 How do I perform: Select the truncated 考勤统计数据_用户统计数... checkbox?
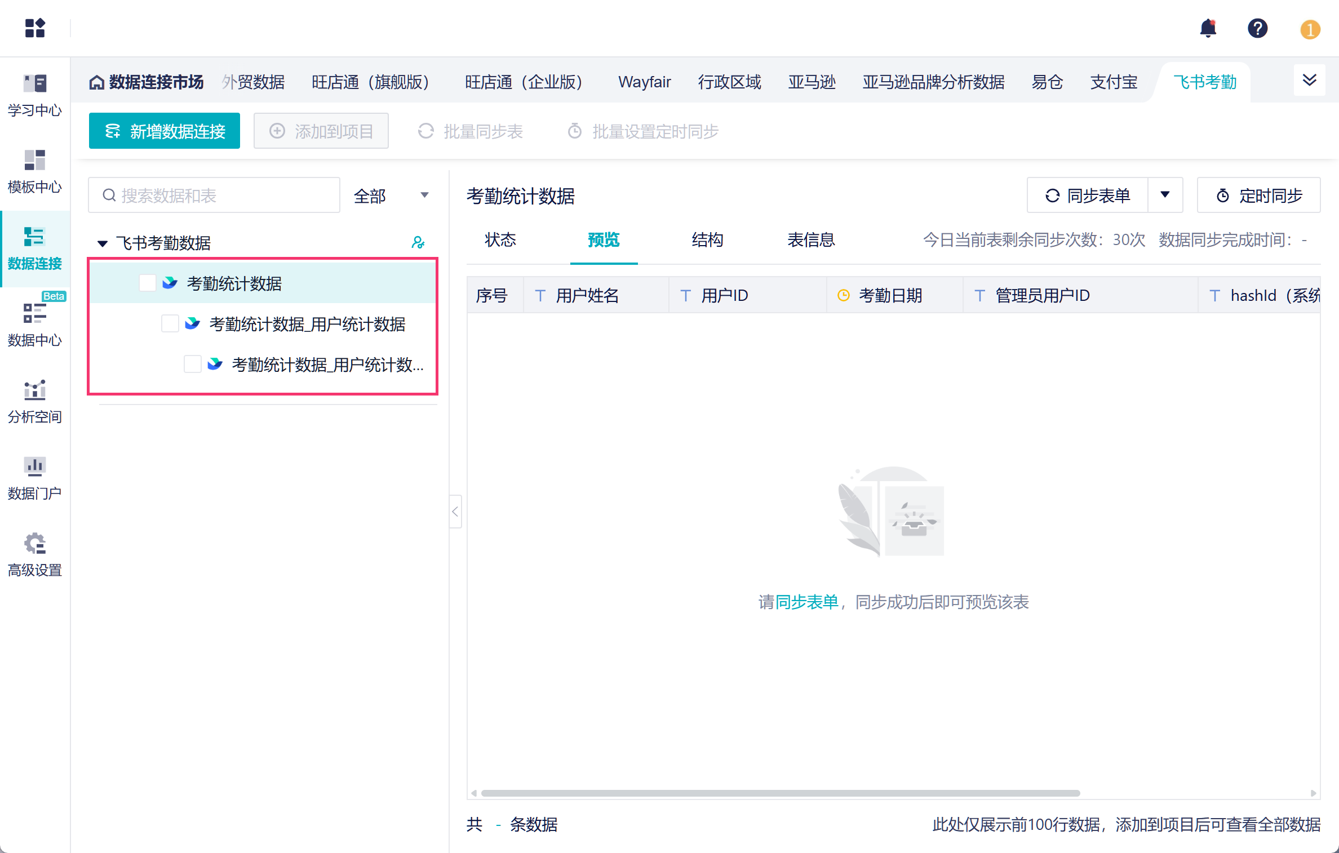click(193, 364)
